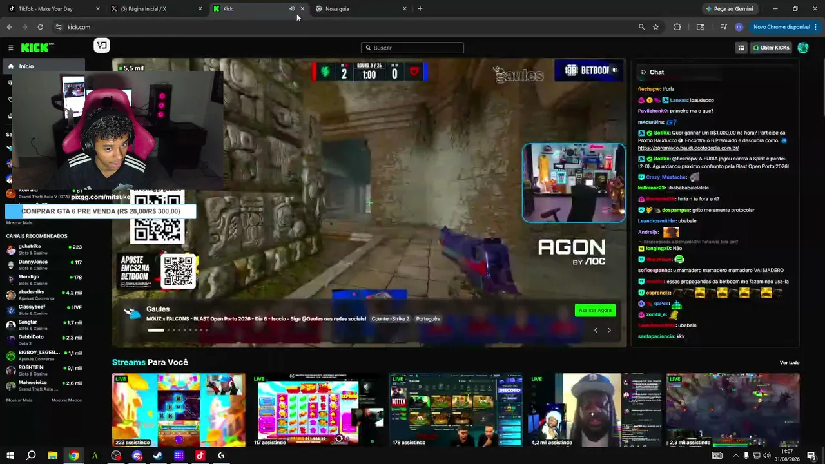Open a new browser tab
Viewport: 825px width, 464px height.
[420, 9]
